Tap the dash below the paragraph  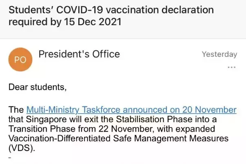pos(10,156)
